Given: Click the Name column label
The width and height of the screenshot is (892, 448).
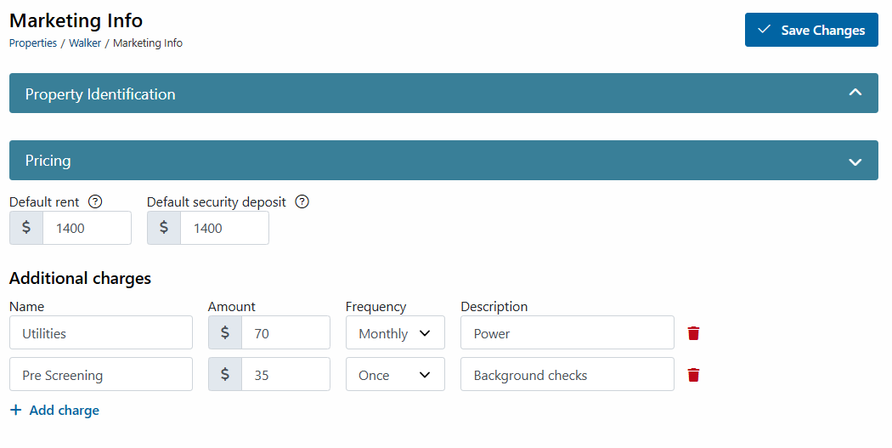Looking at the screenshot, I should click(26, 307).
